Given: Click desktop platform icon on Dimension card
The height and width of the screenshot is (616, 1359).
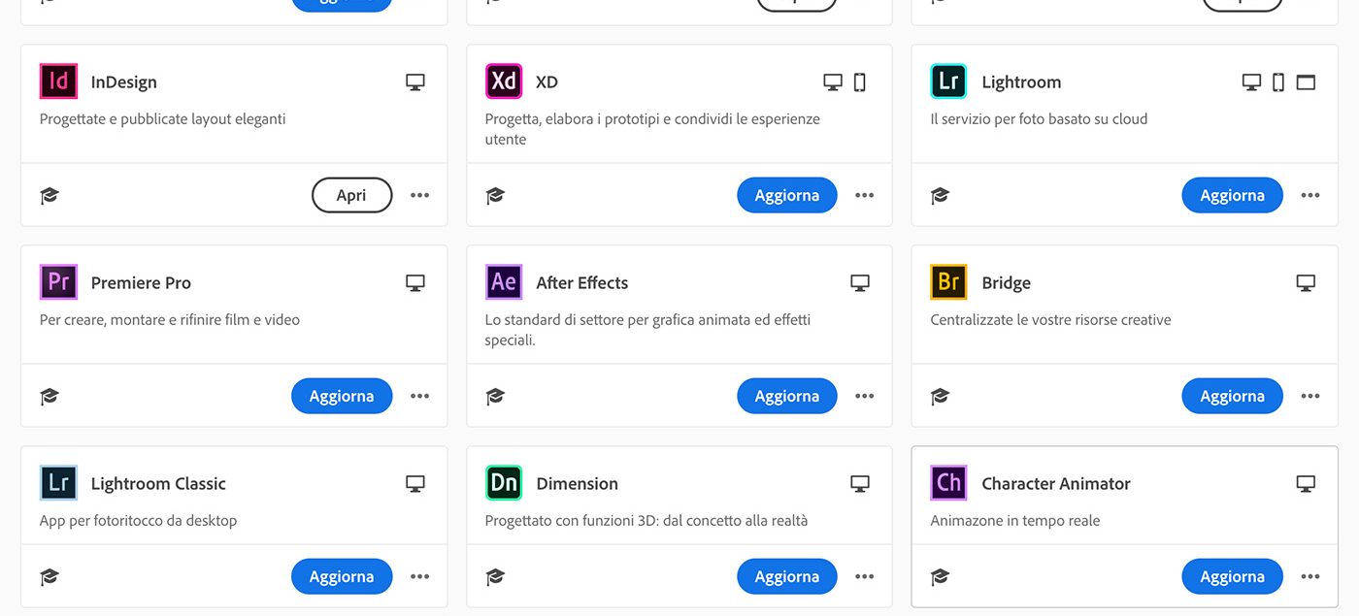Looking at the screenshot, I should 860,484.
